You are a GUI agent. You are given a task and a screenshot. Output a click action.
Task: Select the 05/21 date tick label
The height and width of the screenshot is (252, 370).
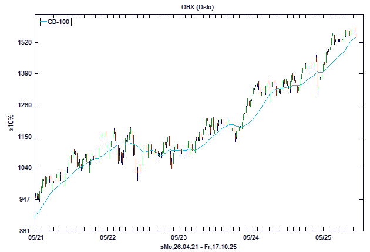click(x=36, y=238)
